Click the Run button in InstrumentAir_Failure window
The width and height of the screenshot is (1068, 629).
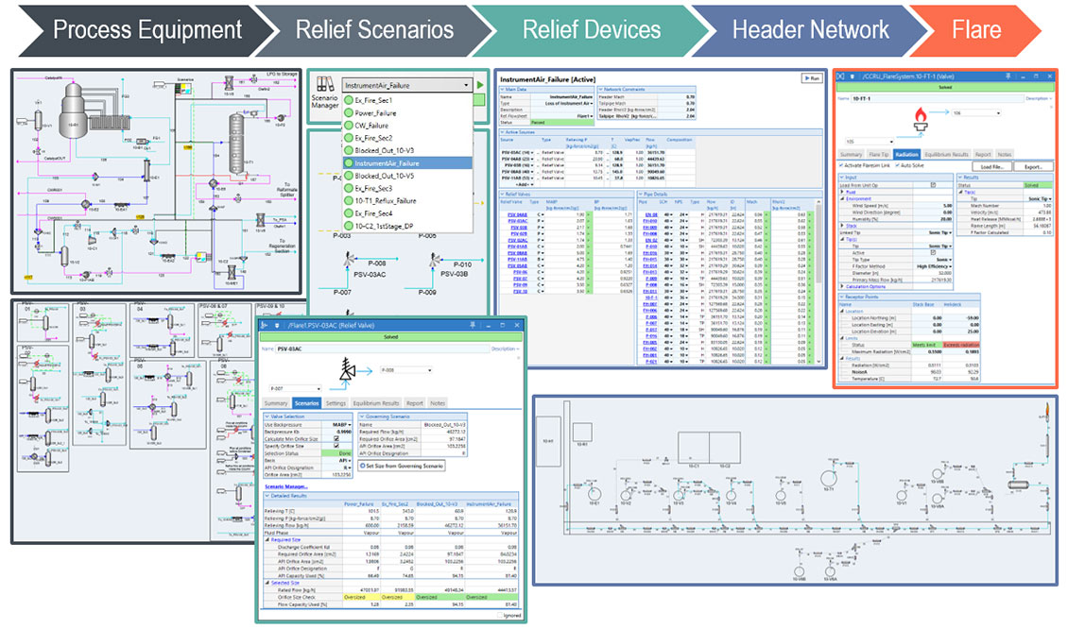pos(811,78)
